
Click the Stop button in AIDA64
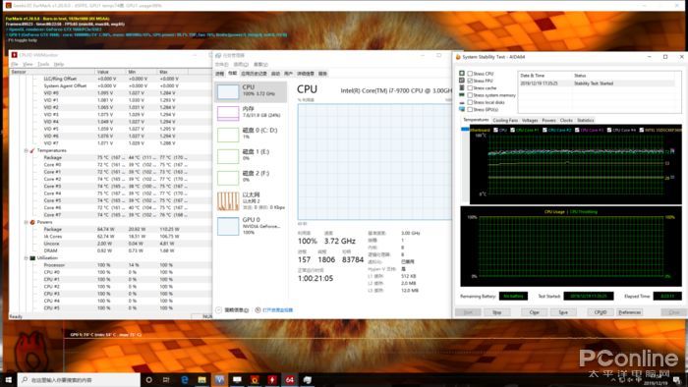[x=497, y=312]
